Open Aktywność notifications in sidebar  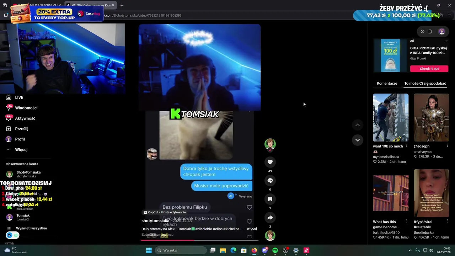20,118
